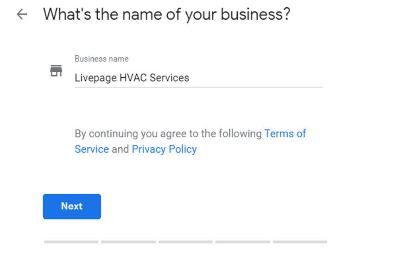393x253 pixels.
Task: Click the word 'and' between the policy links
Action: 120,149
